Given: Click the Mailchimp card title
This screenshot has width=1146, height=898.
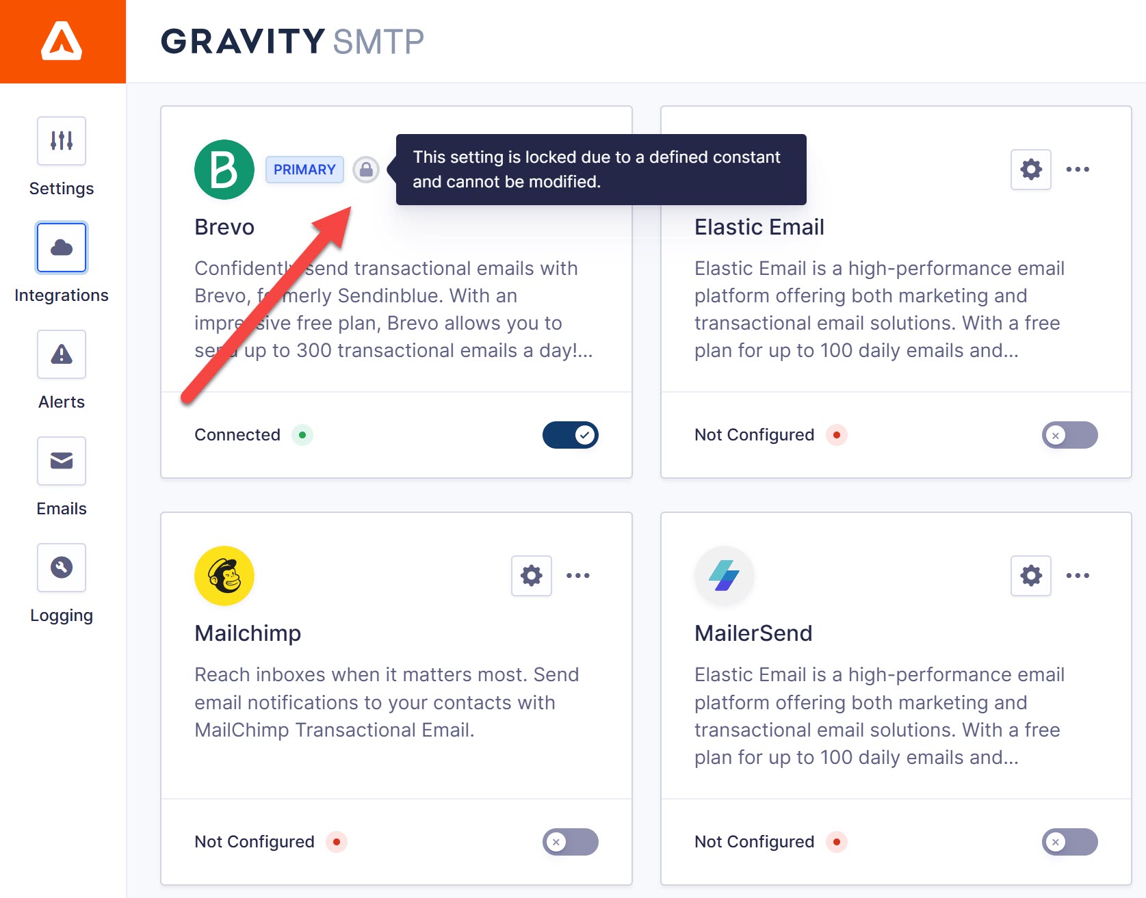Looking at the screenshot, I should pos(248,633).
